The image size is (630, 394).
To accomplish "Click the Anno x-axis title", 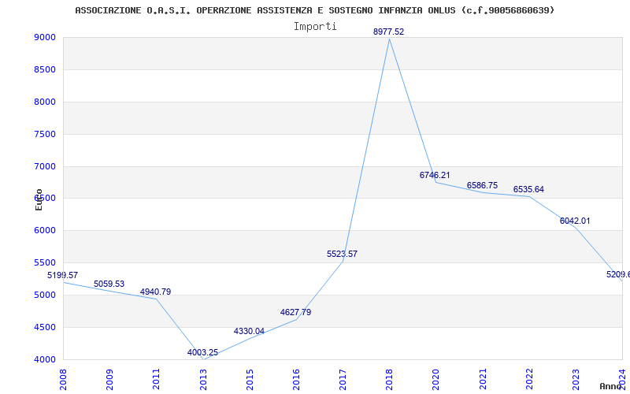I will pos(611,386).
